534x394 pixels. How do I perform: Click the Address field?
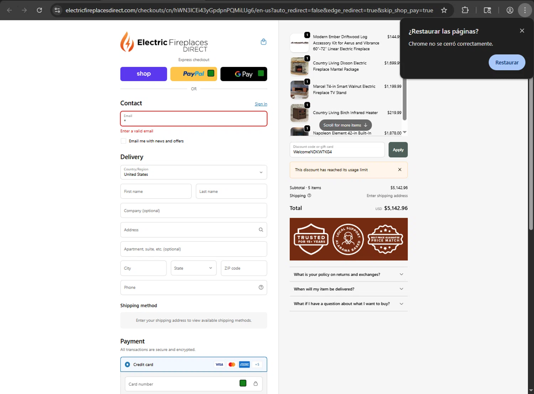point(194,230)
